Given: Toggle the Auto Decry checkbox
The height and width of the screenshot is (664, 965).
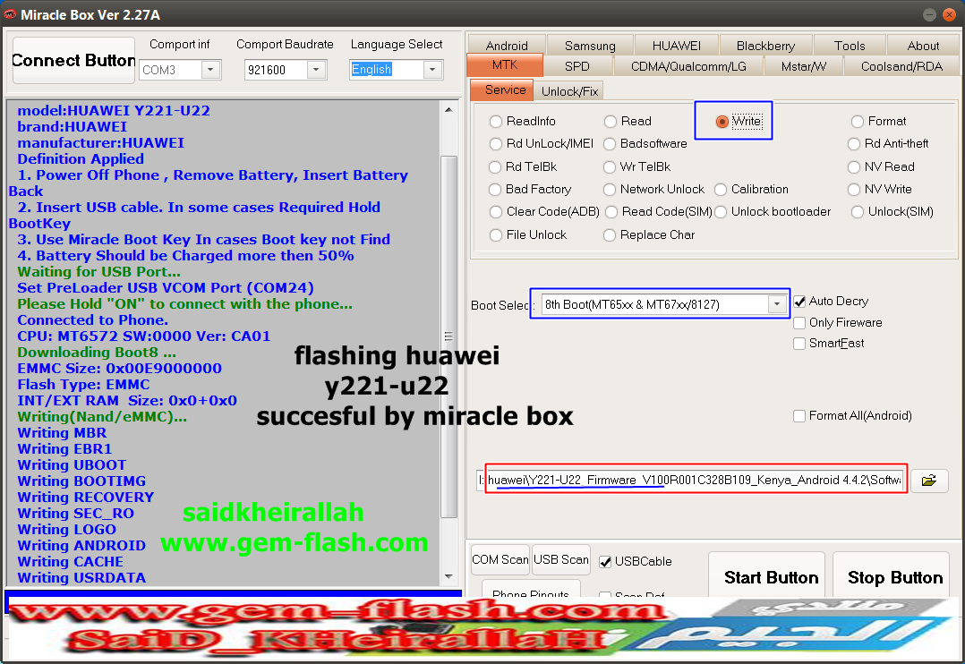Looking at the screenshot, I should click(799, 302).
